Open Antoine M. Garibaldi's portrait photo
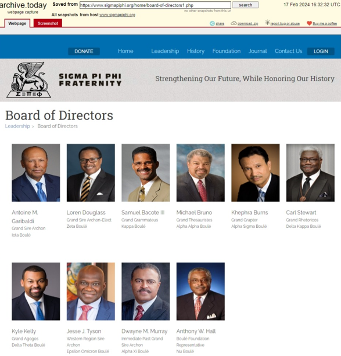Screen dimensions: 341x356 (36, 173)
